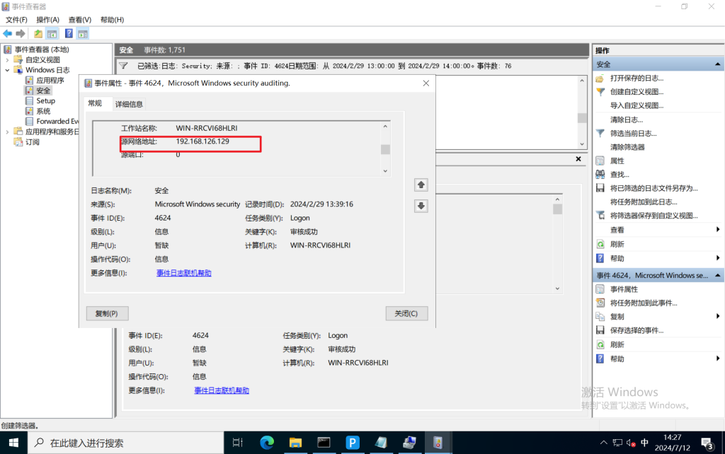
Task: Click the blue help icon in toolbar
Action: pos(69,33)
